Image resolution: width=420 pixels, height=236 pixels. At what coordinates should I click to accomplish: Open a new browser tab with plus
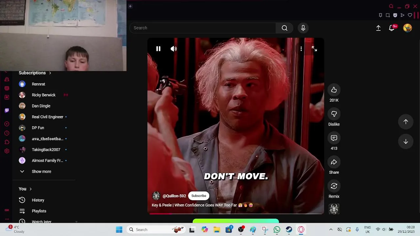tap(130, 6)
